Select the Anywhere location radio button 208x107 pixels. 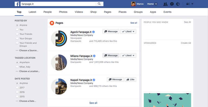(17, 62)
